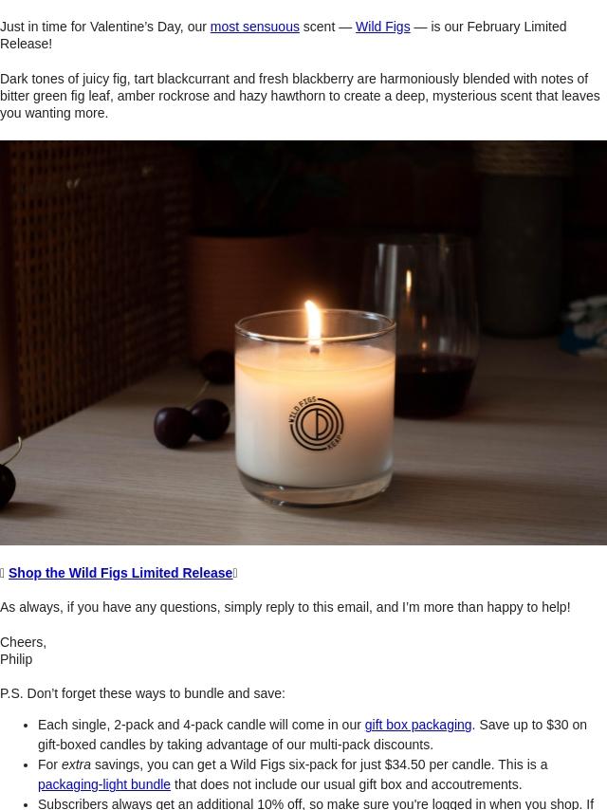Click the "Cheers," sign-off text
The width and height of the screenshot is (607, 810).
(24, 642)
